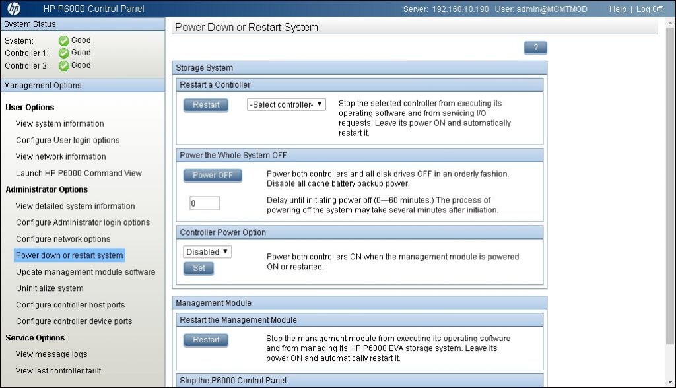Click the System Good status checkmark icon
Viewport: 676px width, 388px height.
coord(64,40)
